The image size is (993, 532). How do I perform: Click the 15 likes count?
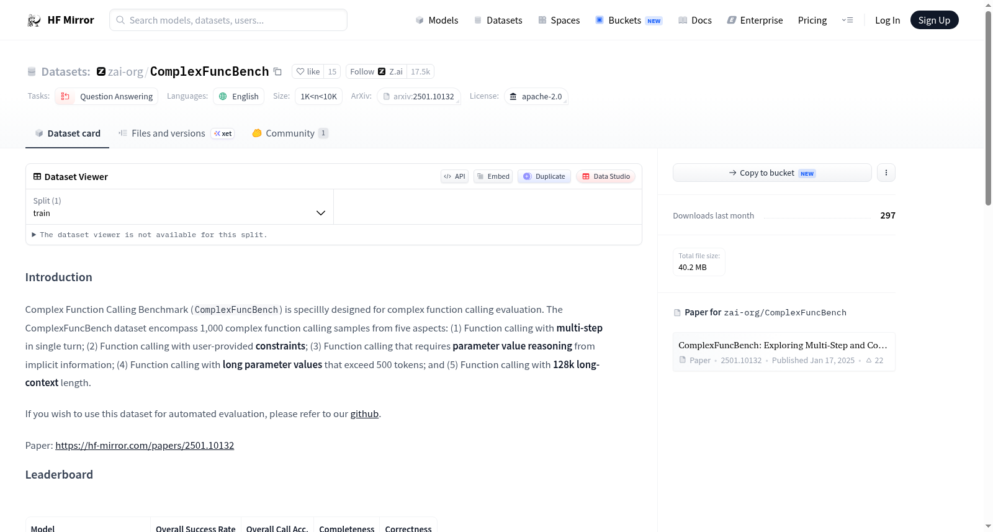[x=332, y=72]
